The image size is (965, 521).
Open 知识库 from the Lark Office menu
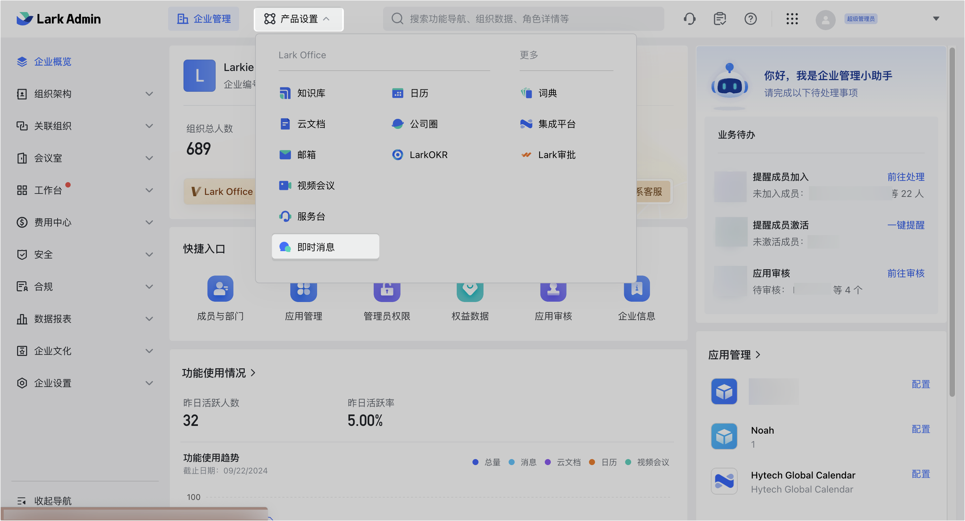tap(302, 93)
